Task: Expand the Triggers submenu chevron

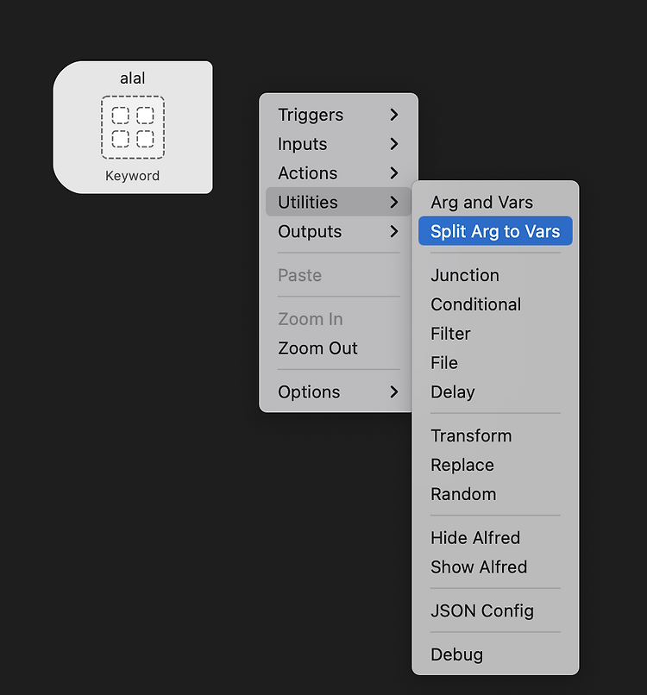Action: point(393,115)
